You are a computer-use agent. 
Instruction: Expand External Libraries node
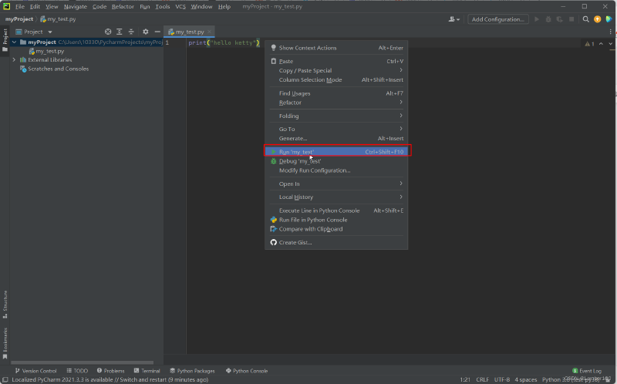(14, 60)
